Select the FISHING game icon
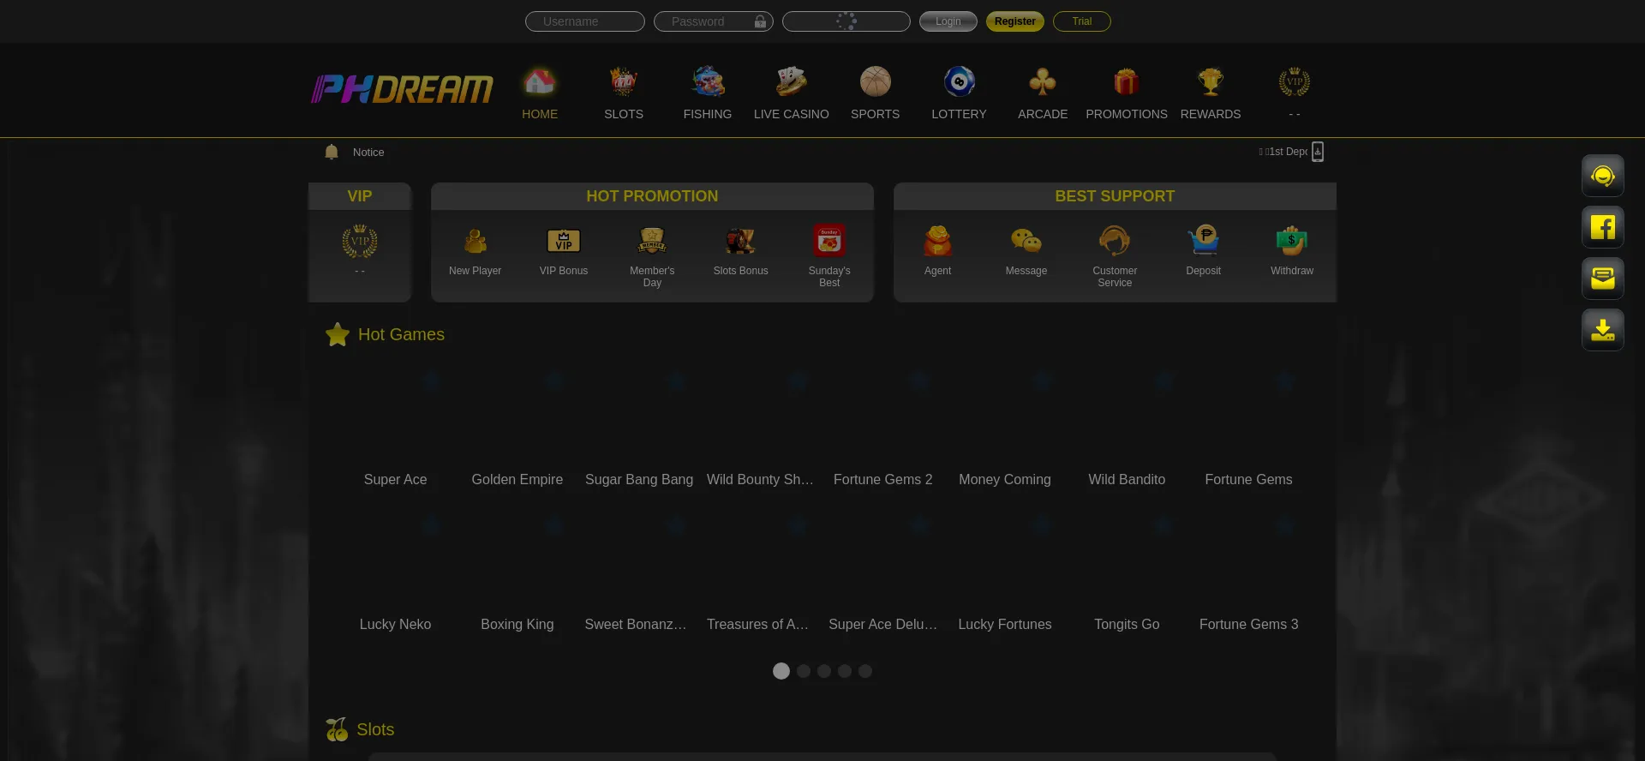Viewport: 1645px width, 761px height. click(708, 82)
